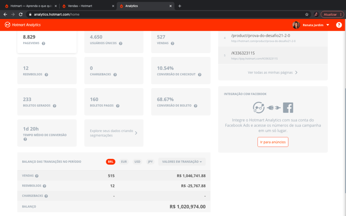Go back in browser history
Screen dimensions: 346x216
point(5,14)
